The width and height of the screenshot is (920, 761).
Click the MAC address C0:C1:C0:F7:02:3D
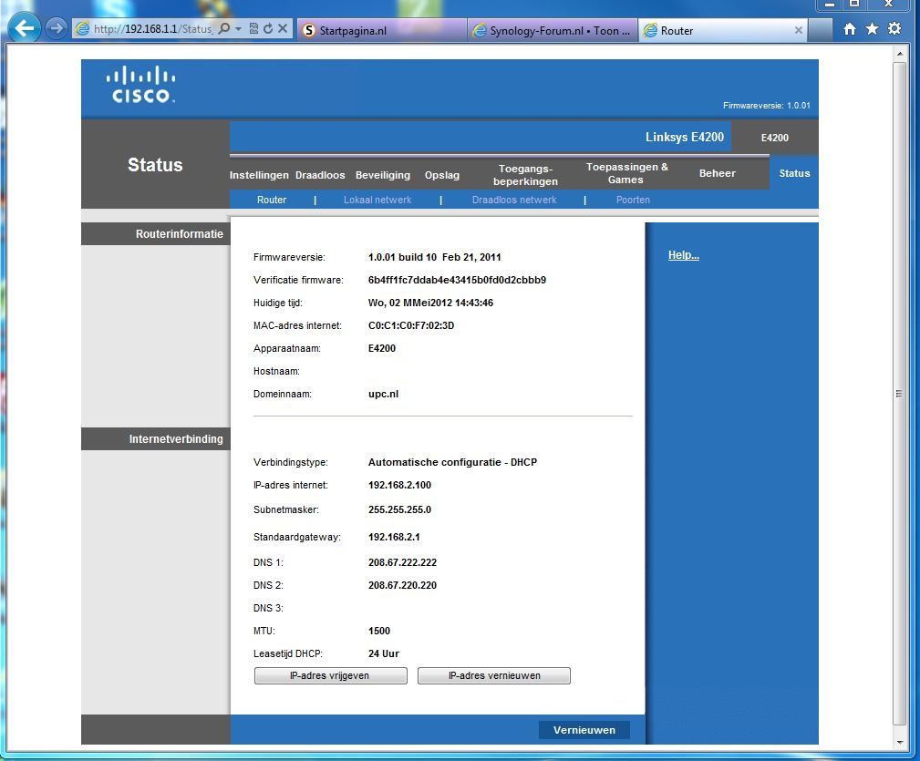click(x=410, y=325)
